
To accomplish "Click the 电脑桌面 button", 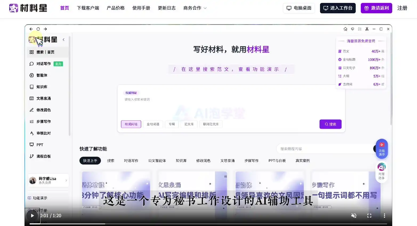I will (299, 8).
